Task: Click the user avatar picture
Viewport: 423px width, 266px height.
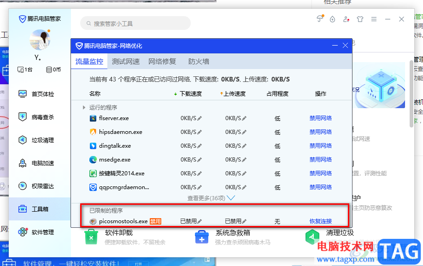Action: [x=40, y=40]
